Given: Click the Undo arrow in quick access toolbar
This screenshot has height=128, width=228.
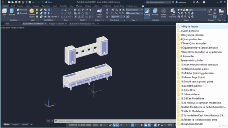Looking at the screenshot, I should click(33, 2).
